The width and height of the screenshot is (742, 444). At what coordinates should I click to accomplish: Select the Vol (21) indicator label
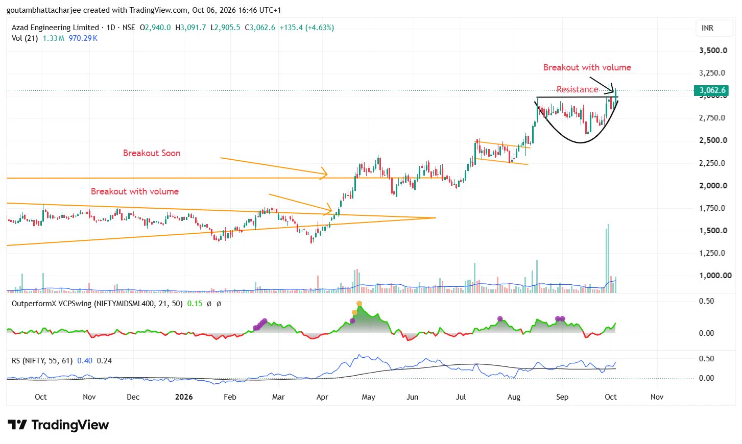coord(25,38)
